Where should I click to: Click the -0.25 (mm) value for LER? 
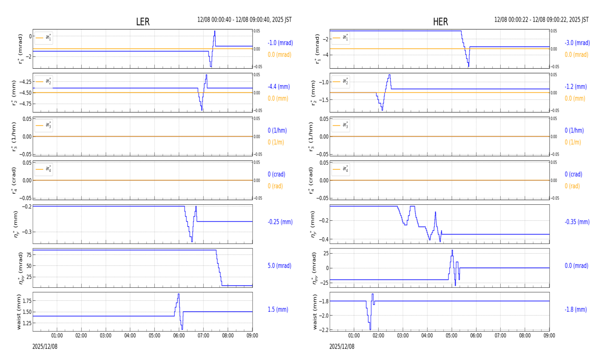coord(280,222)
